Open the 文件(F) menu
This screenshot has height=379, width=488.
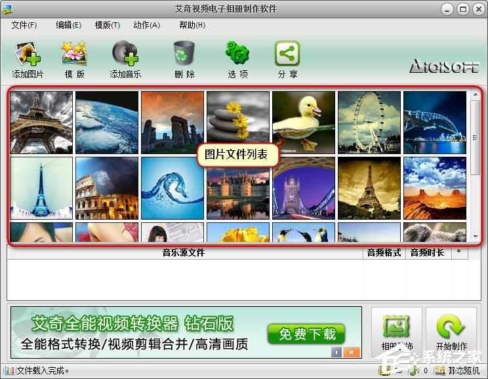[24, 25]
